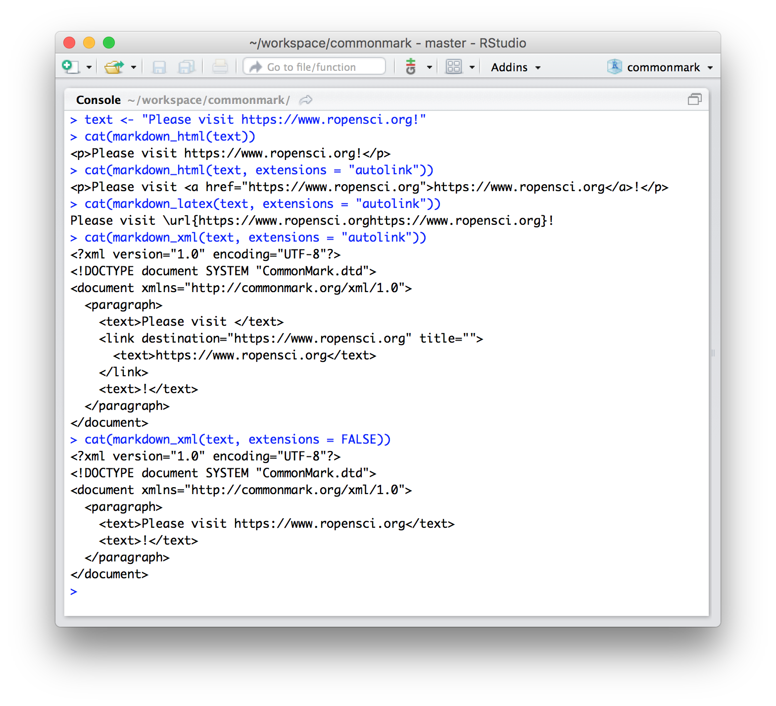Click the green zoom window button

(109, 43)
